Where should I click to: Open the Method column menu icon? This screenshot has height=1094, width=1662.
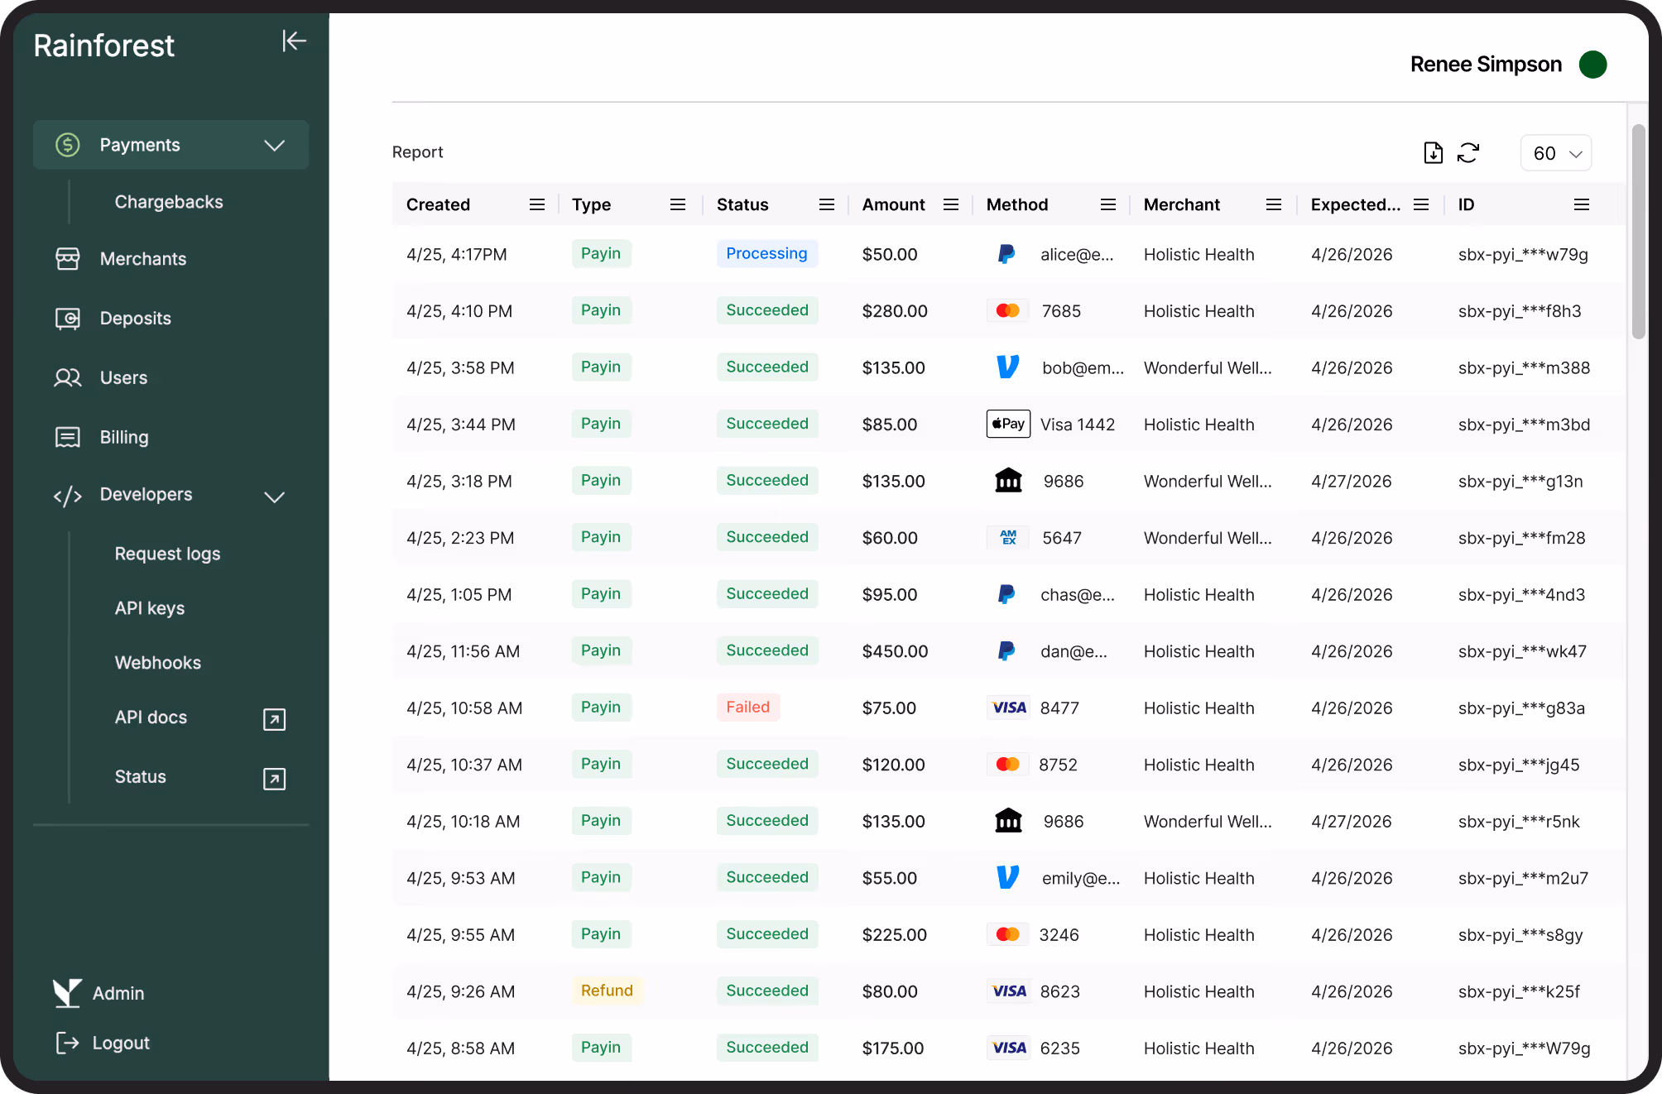pos(1108,204)
